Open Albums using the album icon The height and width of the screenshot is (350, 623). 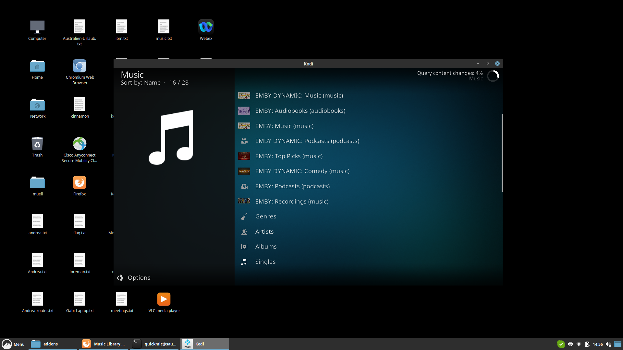[244, 246]
